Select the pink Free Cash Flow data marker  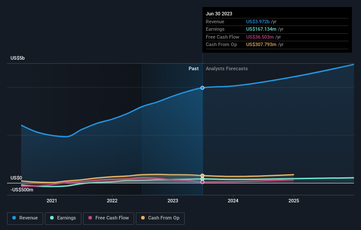[x=202, y=182]
